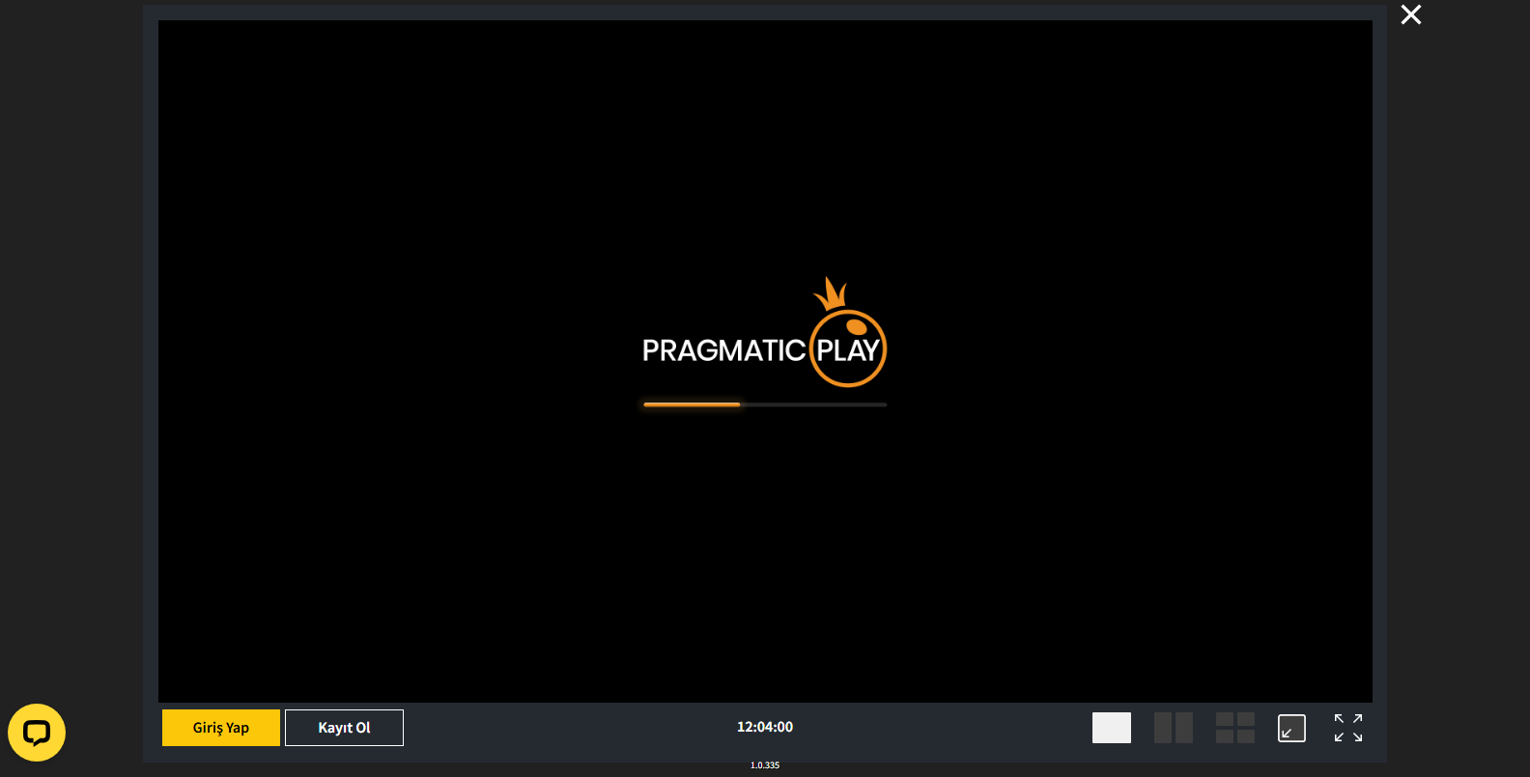Click the Kayıt Ol register button

coord(344,728)
